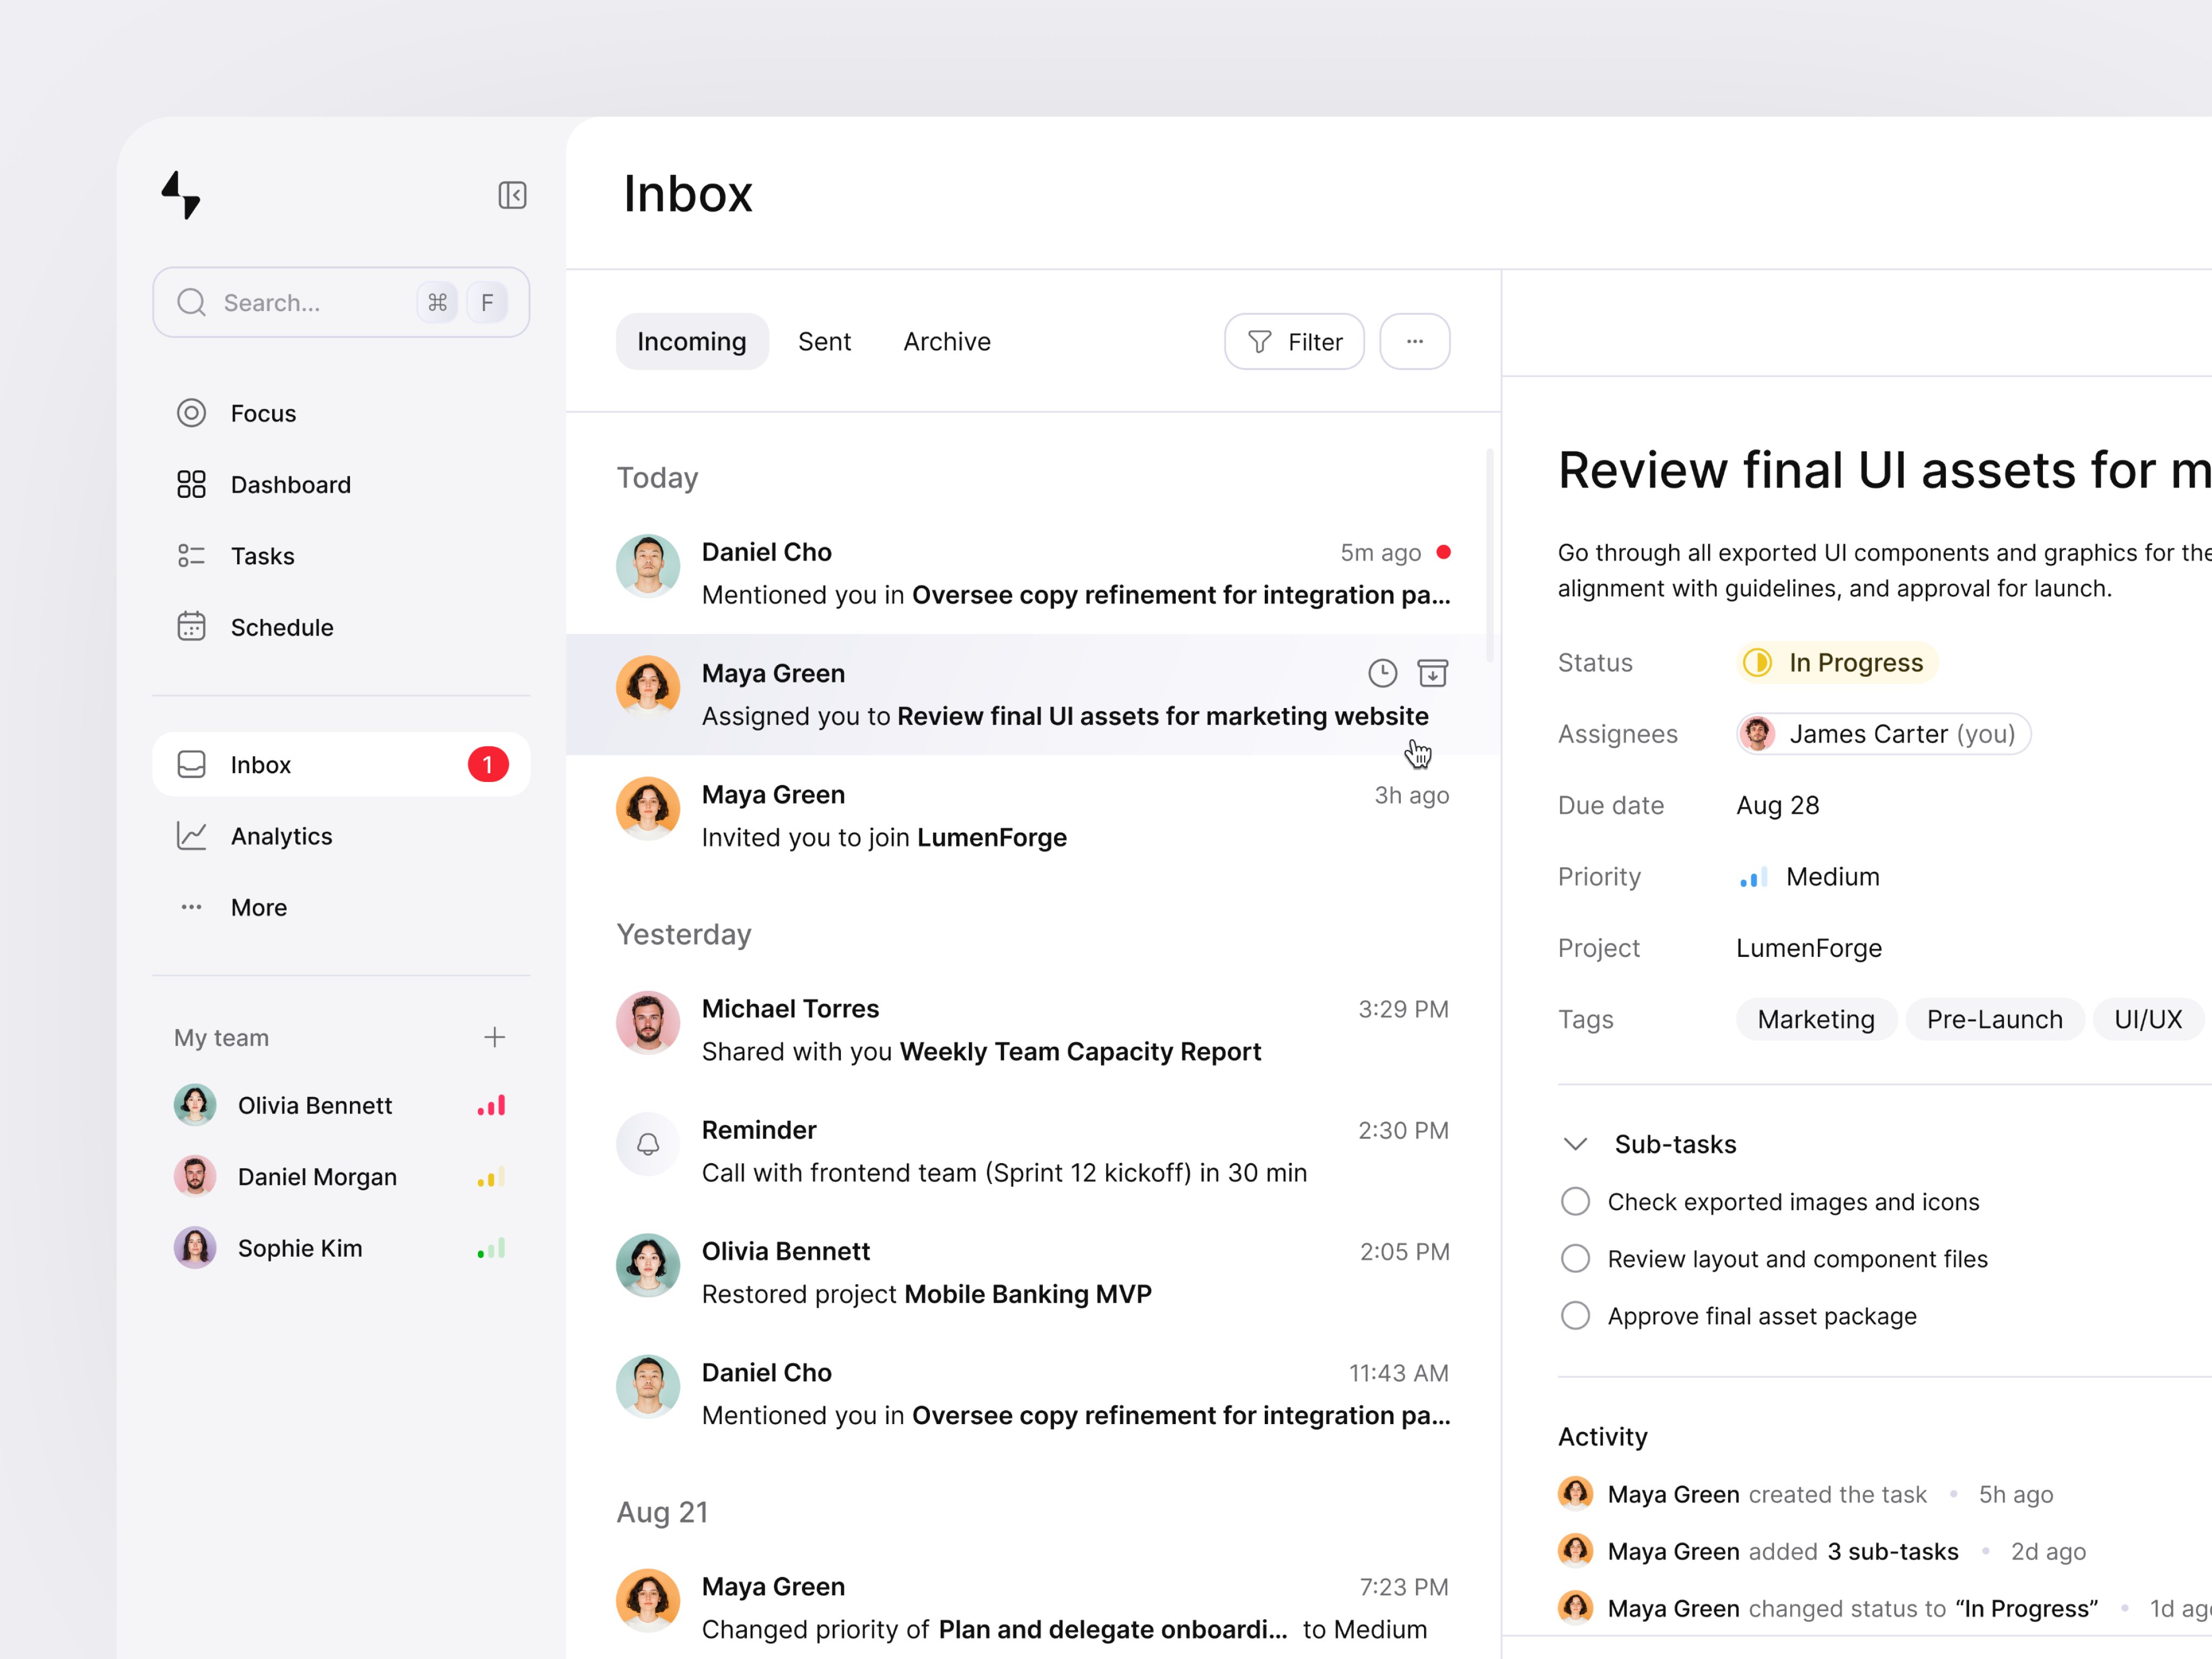The width and height of the screenshot is (2212, 1659).
Task: Open the three-dots options next to Filter
Action: (1414, 342)
